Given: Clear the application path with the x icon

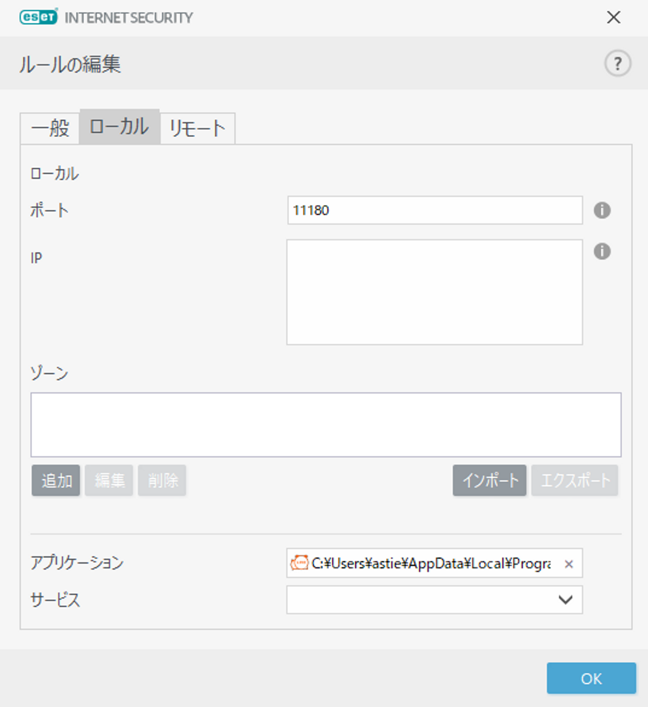Looking at the screenshot, I should [x=568, y=564].
